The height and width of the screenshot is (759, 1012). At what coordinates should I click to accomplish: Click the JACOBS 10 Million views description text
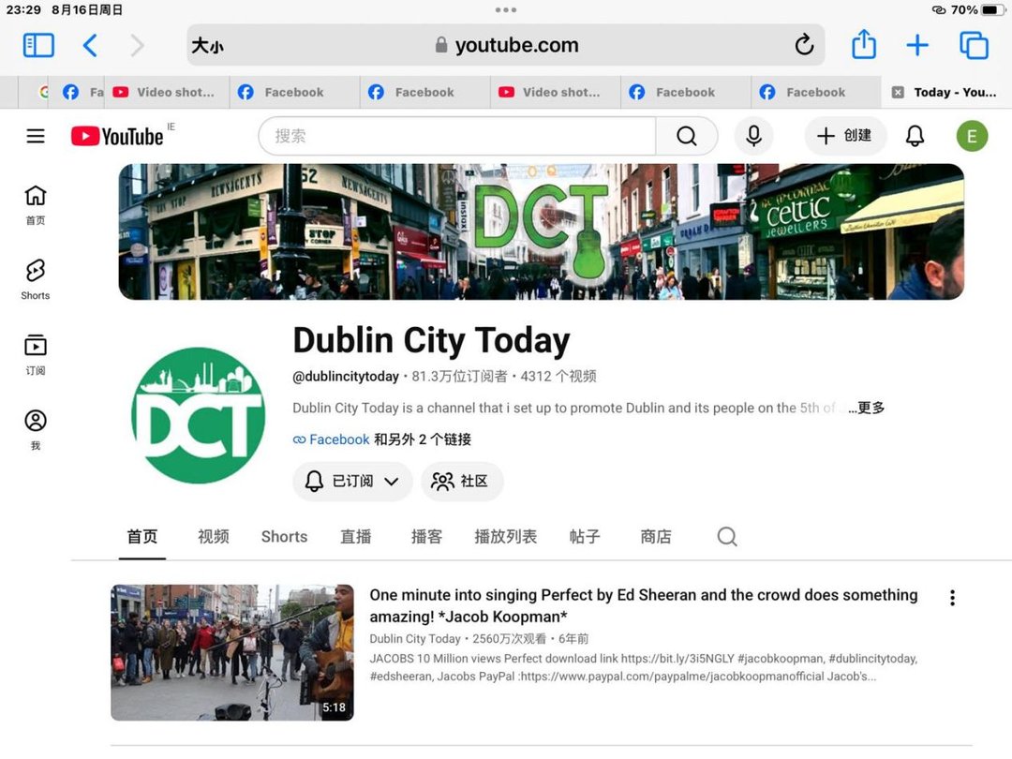[644, 667]
